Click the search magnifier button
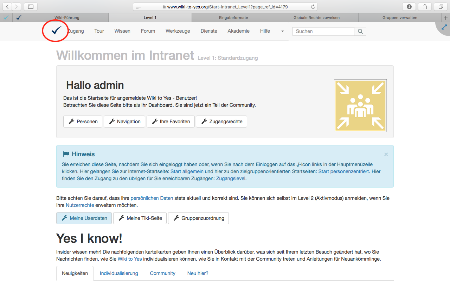Screen dimensions: 450x281 click(x=360, y=31)
